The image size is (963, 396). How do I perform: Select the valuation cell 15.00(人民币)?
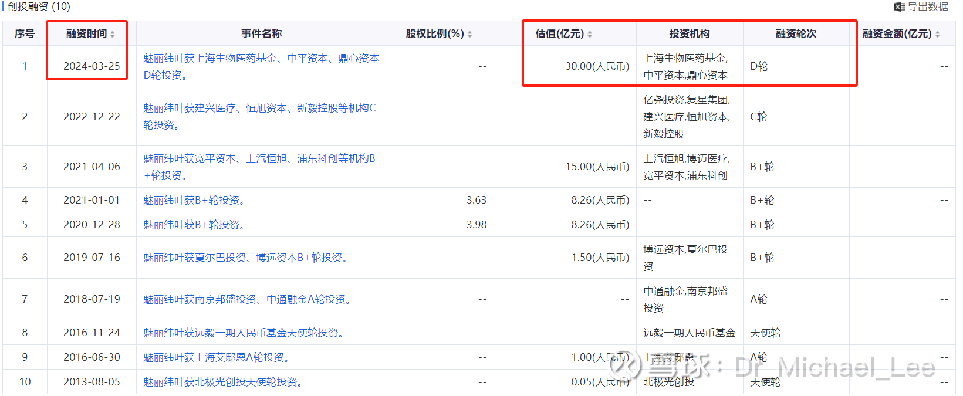pos(565,167)
